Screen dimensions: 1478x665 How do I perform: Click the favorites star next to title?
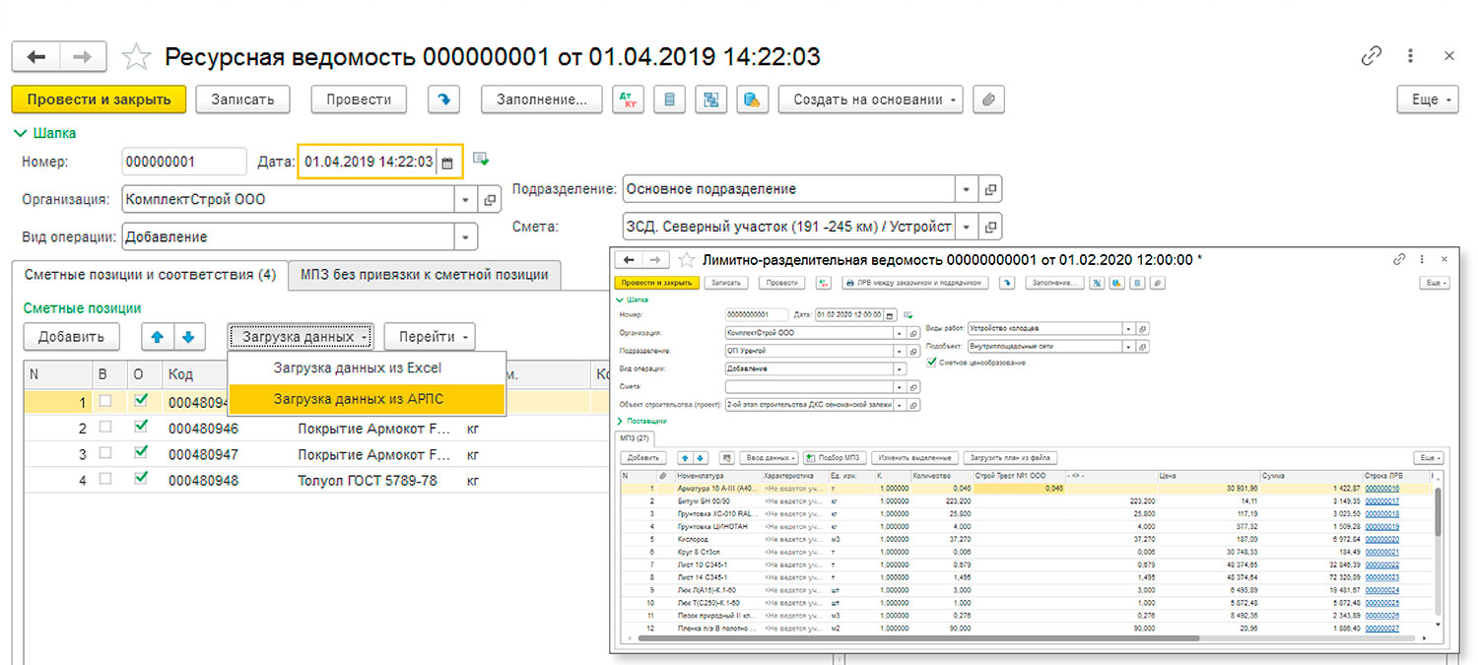click(x=135, y=57)
